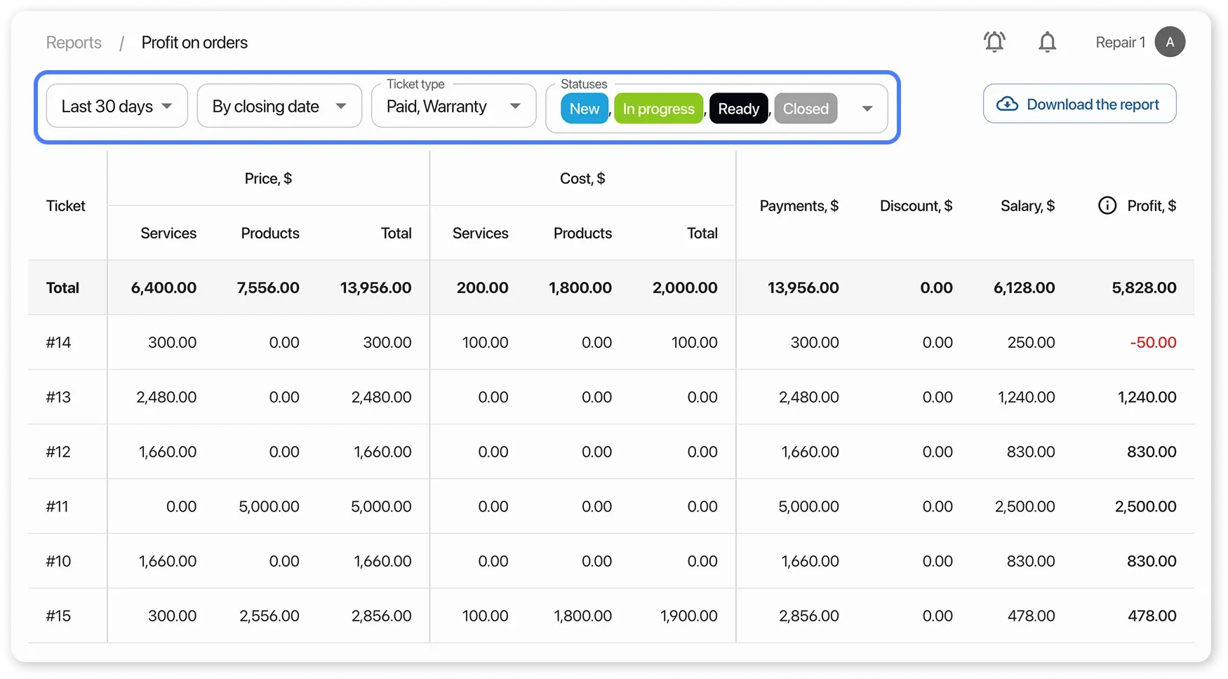This screenshot has width=1228, height=679.
Task: Open the Ticket type dropdown
Action: [x=453, y=107]
